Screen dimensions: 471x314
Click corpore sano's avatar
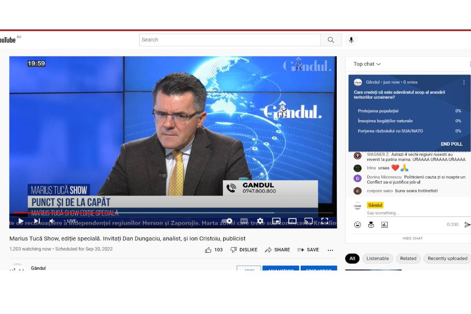click(358, 191)
